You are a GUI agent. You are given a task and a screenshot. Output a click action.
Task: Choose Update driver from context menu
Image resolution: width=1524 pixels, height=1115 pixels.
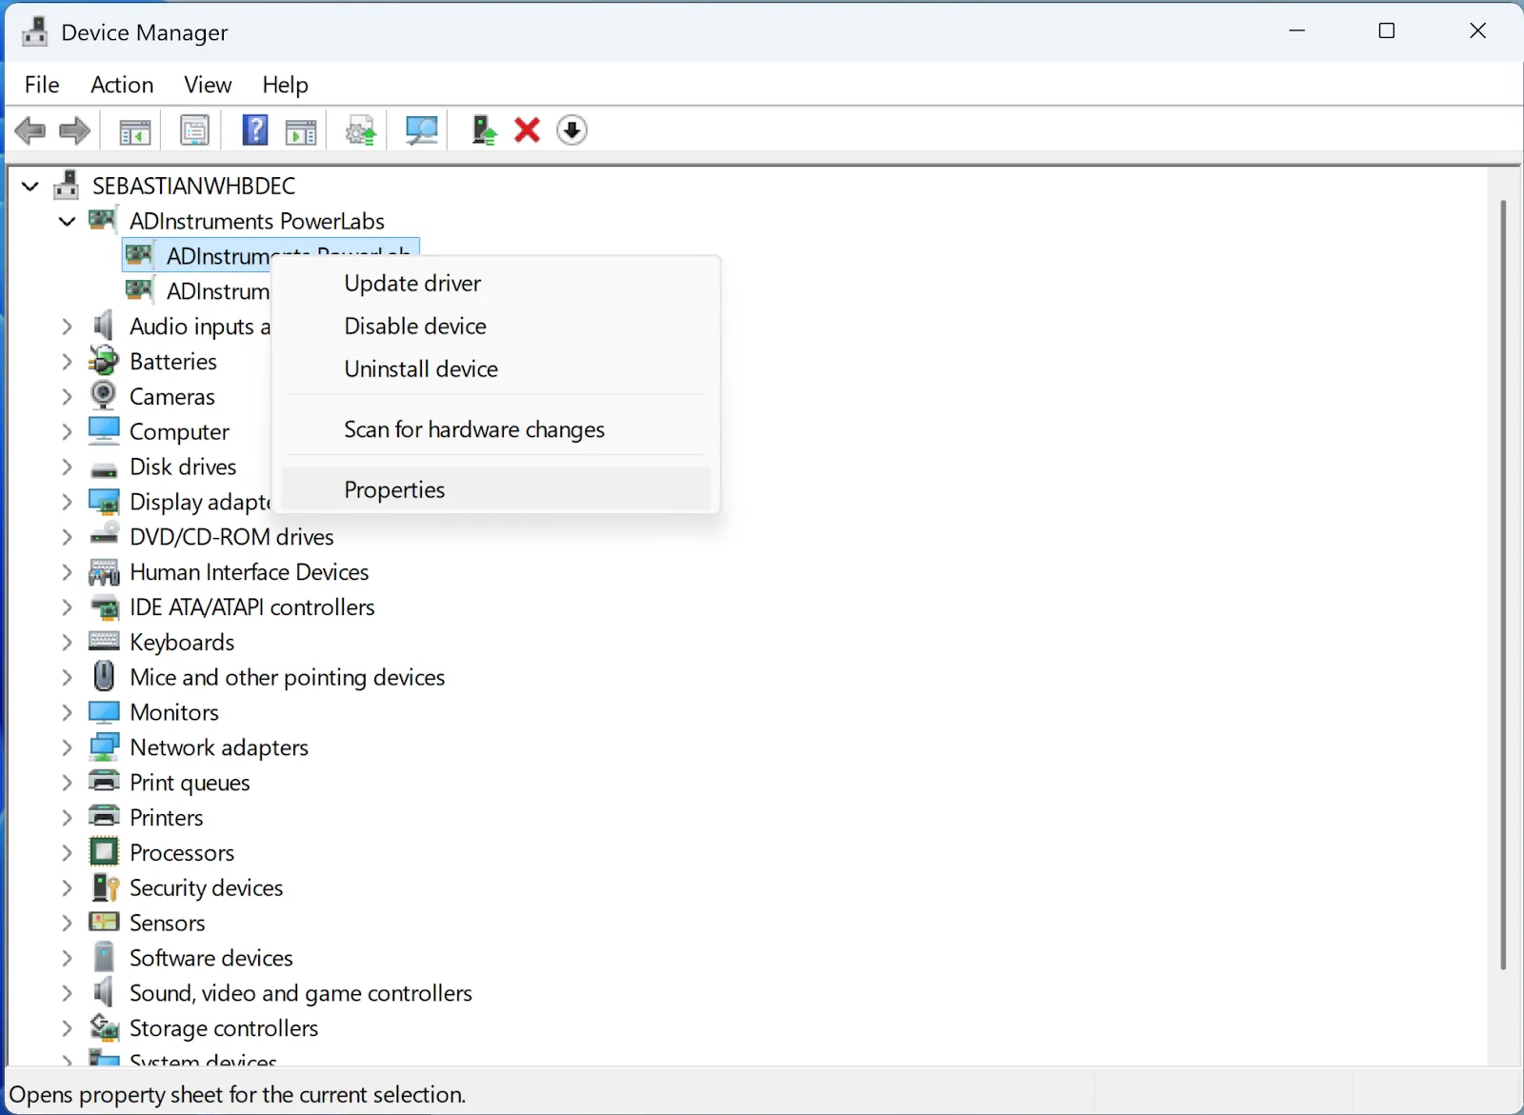coord(496,283)
